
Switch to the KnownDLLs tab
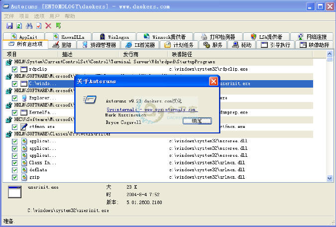point(68,37)
